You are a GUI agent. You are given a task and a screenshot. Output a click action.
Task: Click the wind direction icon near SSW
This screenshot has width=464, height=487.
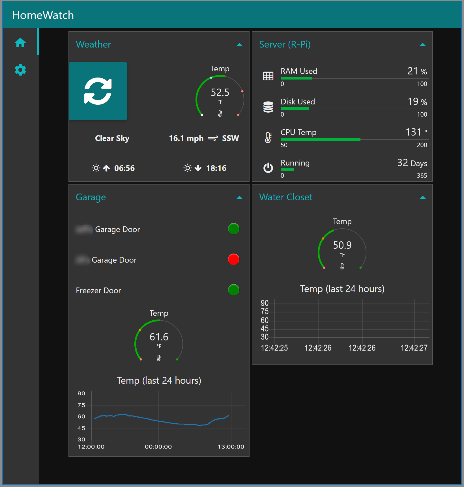tap(213, 138)
